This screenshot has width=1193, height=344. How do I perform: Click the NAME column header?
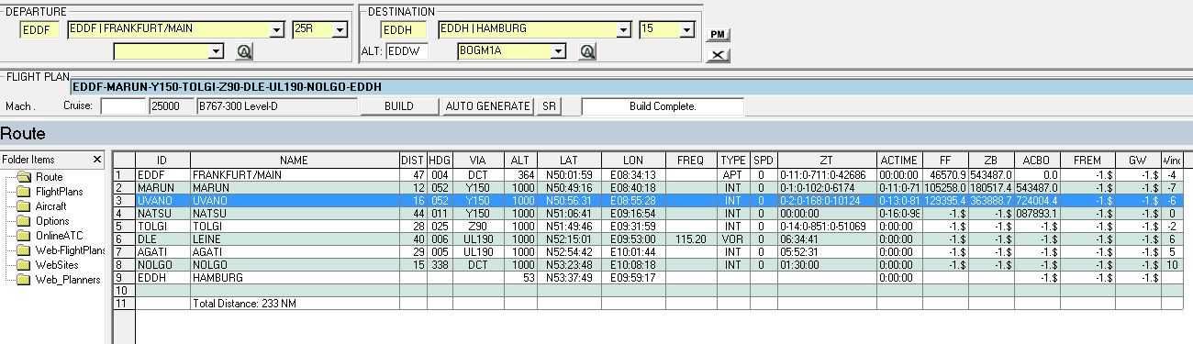tap(294, 160)
